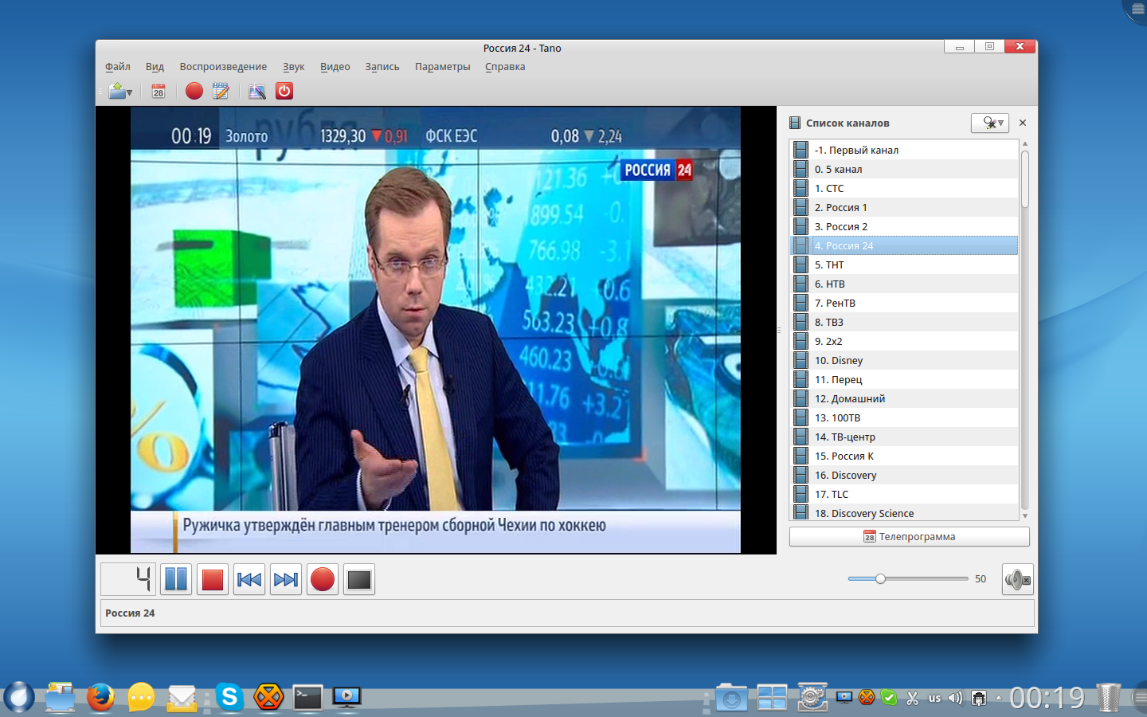Open the recording timers notepad icon
This screenshot has width=1147, height=717.
pos(221,92)
